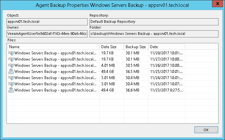
Task: Click the Owner field with VeeamAgentUser
Action: (x=47, y=34)
